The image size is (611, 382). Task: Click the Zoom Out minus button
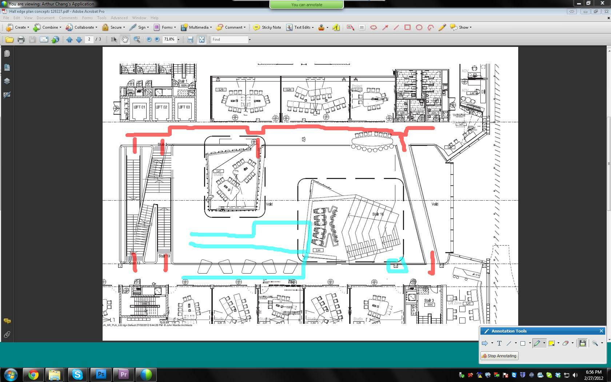pyautogui.click(x=149, y=39)
